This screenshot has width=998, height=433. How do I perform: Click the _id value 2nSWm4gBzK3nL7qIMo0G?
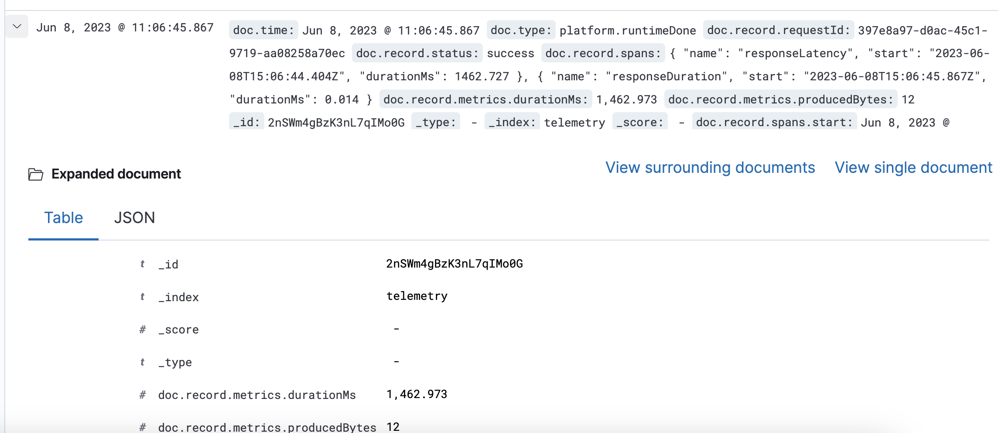coord(454,264)
